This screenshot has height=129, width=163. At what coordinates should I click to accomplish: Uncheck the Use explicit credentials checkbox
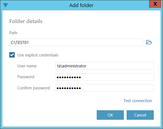click(12, 55)
